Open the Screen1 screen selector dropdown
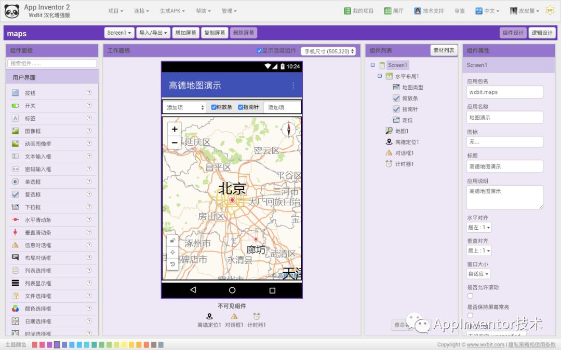This screenshot has width=561, height=350. tap(119, 33)
